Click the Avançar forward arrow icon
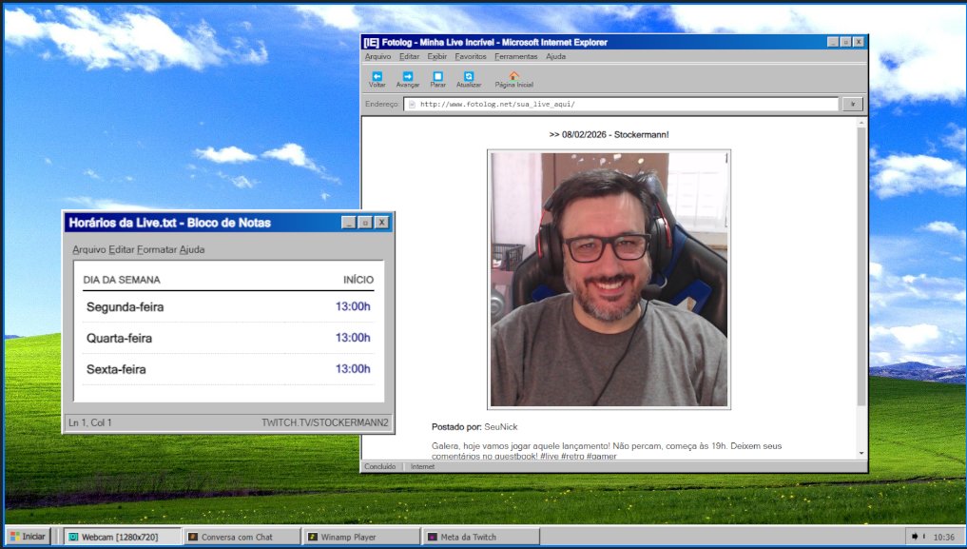The width and height of the screenshot is (967, 549). pos(408,76)
